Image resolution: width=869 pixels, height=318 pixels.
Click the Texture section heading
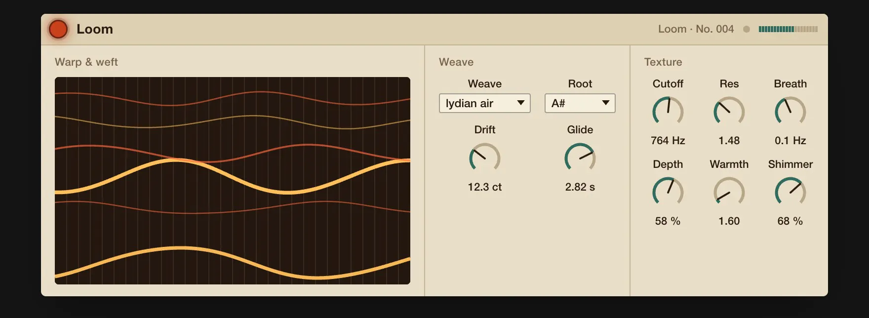(x=663, y=62)
